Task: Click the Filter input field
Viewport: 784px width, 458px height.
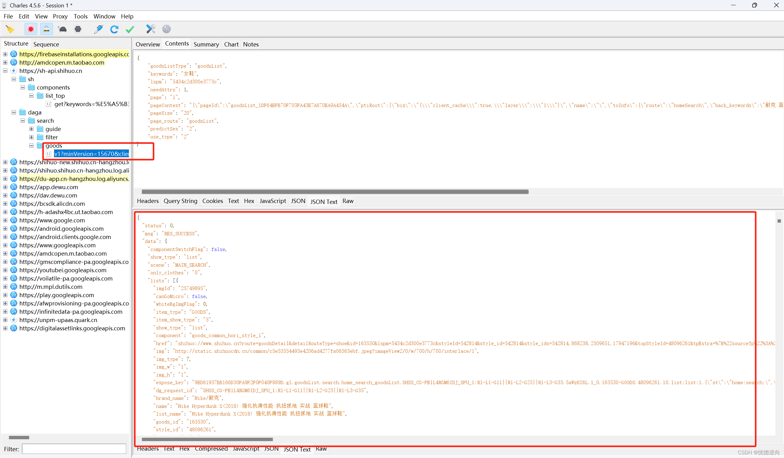Action: (x=74, y=449)
